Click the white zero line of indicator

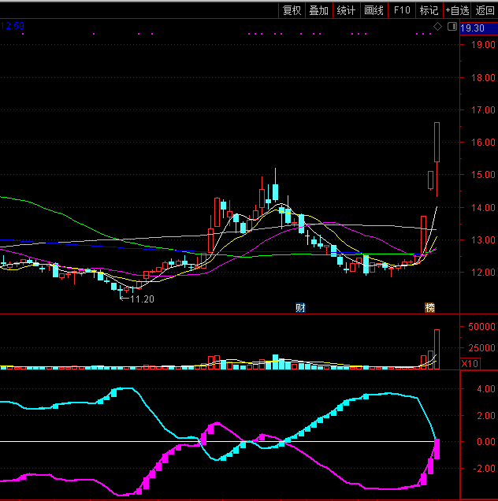coord(217,441)
